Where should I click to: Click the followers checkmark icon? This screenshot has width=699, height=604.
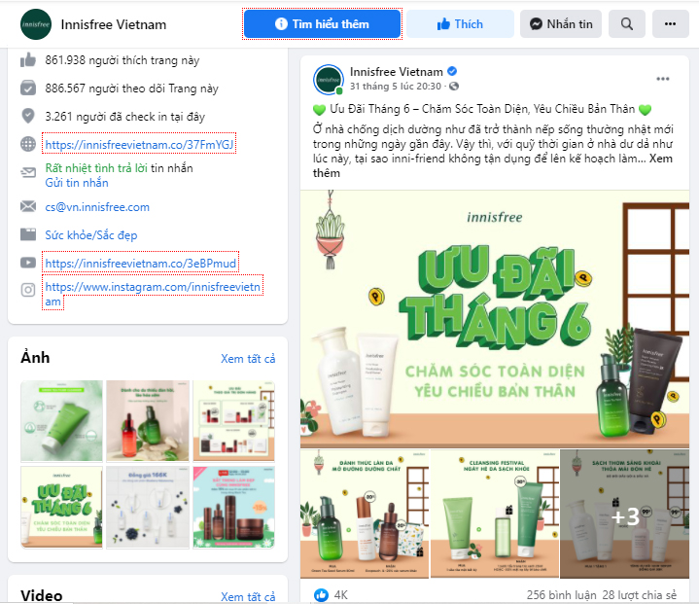pos(28,88)
